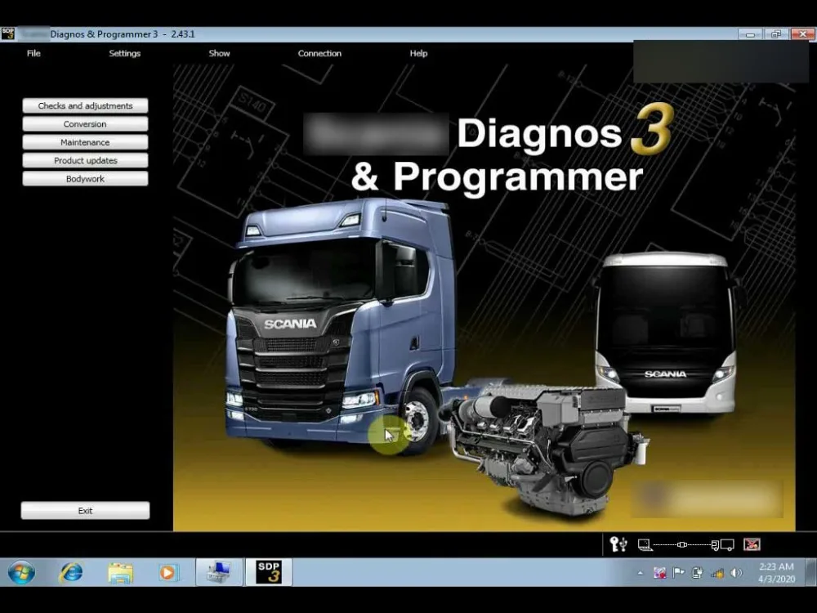Show hidden tray icons arrow
Viewport: 817px width, 613px height.
click(x=641, y=574)
